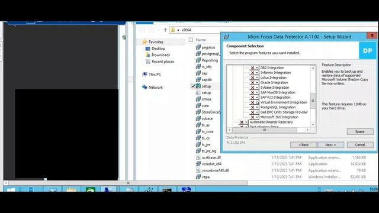Click the feature tree scroll up arrow
The image size is (379, 213).
tap(313, 68)
